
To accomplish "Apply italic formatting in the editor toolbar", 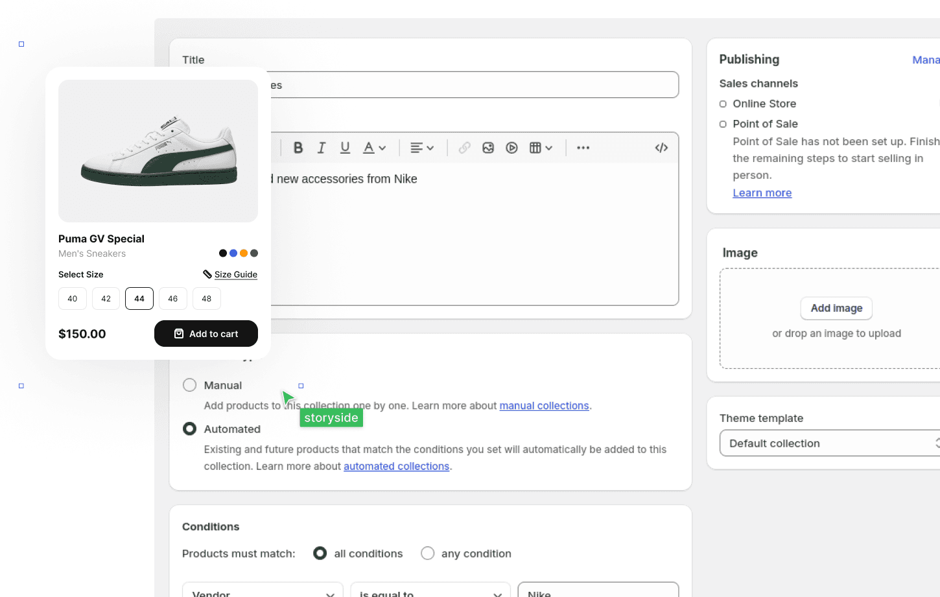I will 322,148.
